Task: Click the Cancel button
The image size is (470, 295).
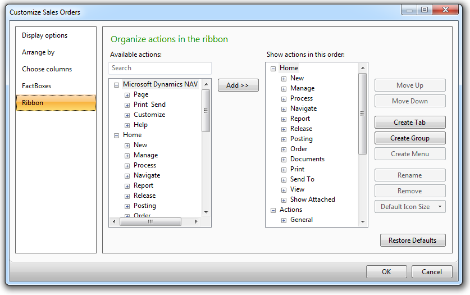Action: pyautogui.click(x=432, y=271)
